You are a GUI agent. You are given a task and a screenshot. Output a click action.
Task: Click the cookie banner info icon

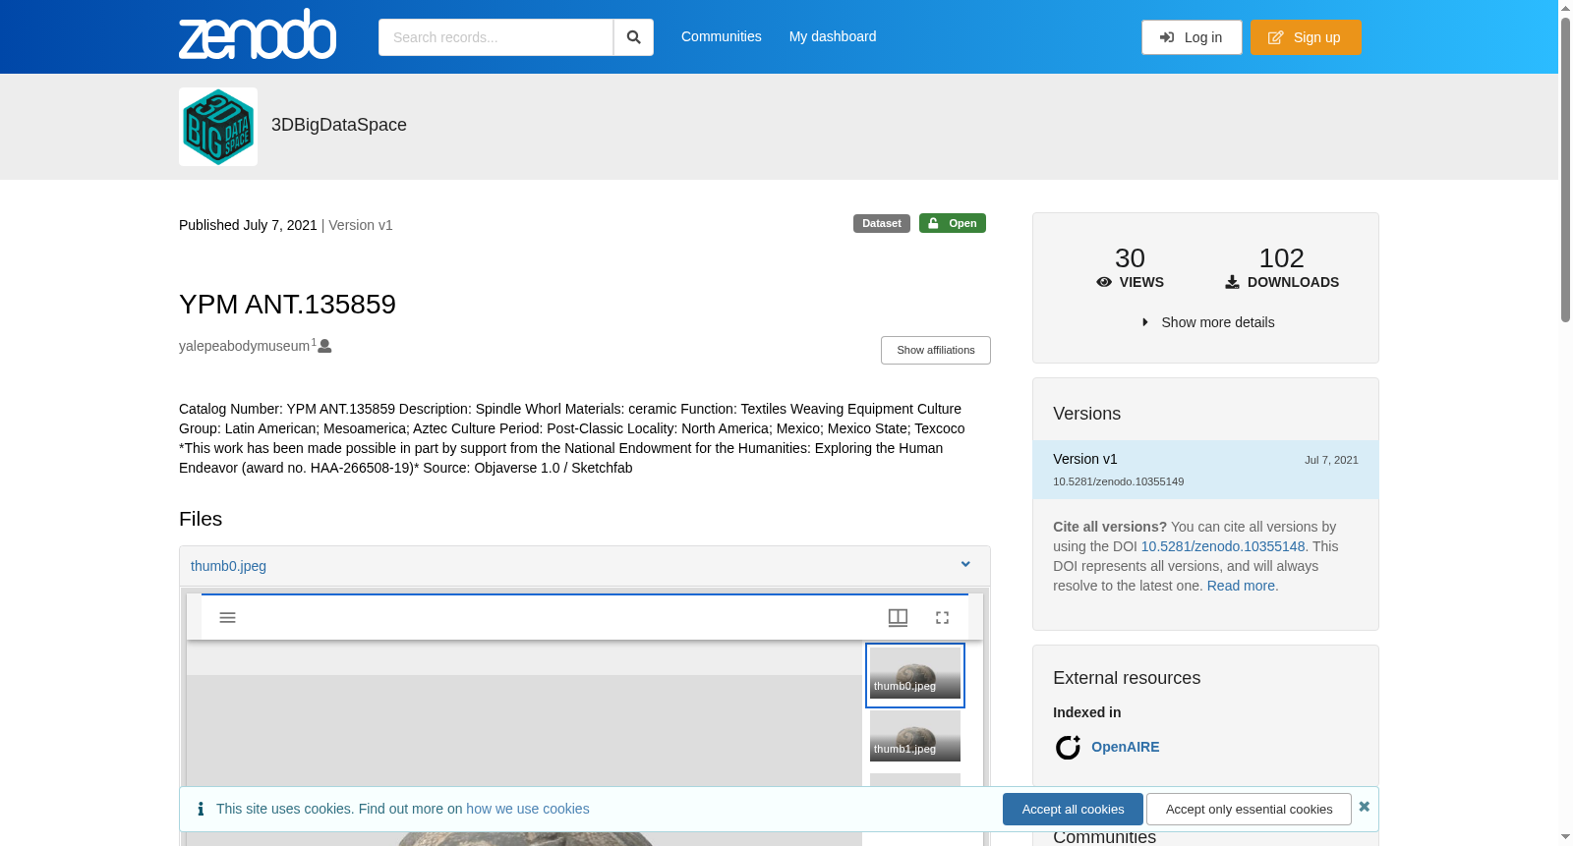pos(201,809)
